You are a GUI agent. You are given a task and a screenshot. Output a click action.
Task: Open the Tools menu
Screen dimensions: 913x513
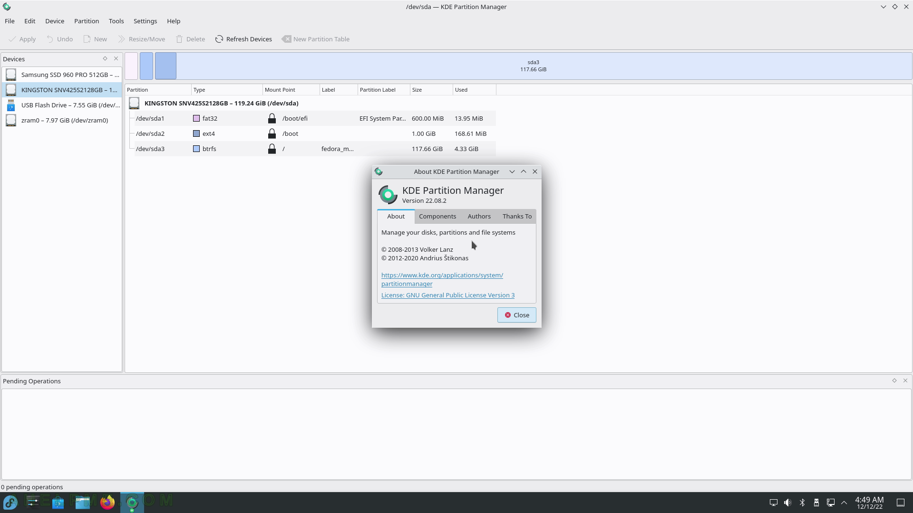116,21
